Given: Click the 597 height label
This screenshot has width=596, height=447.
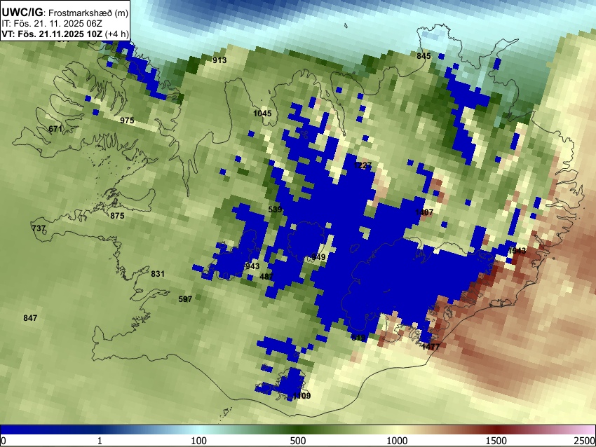Looking at the screenshot, I should 185,299.
